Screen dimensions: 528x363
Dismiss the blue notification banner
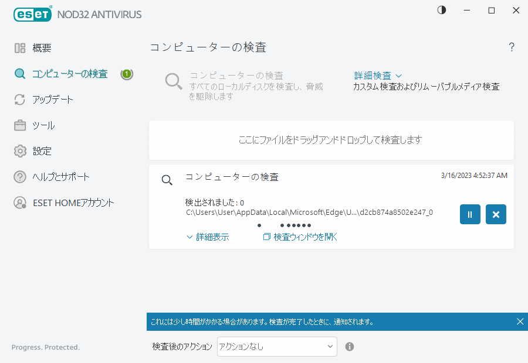(x=520, y=321)
